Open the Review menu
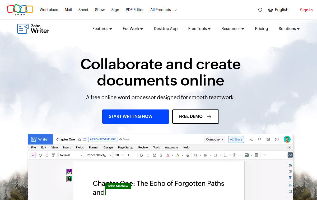The height and width of the screenshot is (200, 317). [143, 147]
